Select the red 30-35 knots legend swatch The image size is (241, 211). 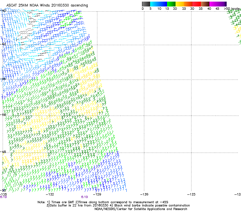(197, 4)
